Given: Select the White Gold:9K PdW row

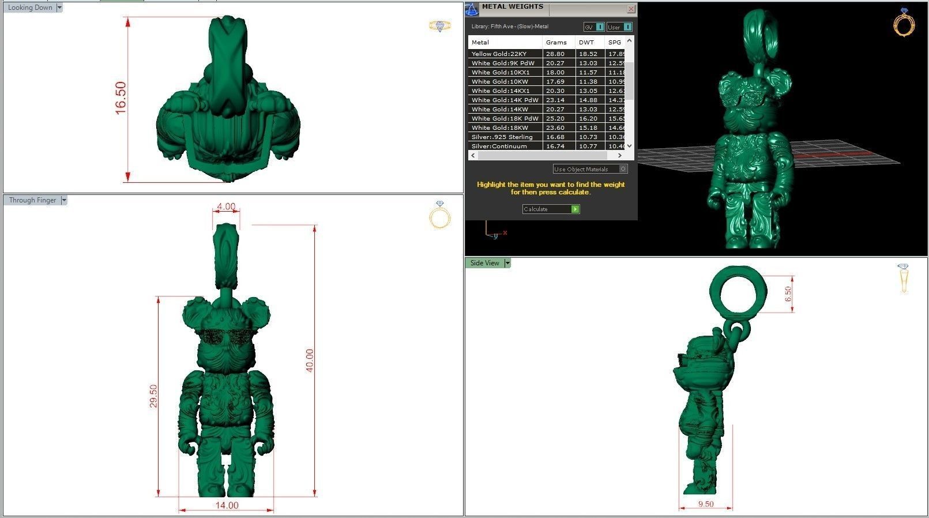Looking at the screenshot, I should [547, 63].
